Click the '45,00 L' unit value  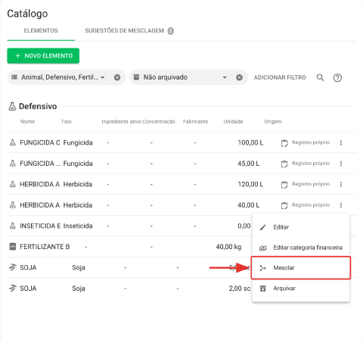pyautogui.click(x=248, y=164)
